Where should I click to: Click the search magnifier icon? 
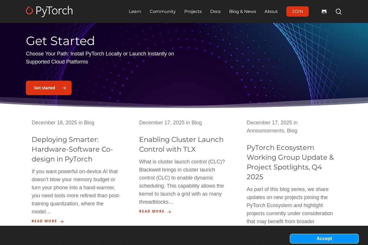click(338, 11)
